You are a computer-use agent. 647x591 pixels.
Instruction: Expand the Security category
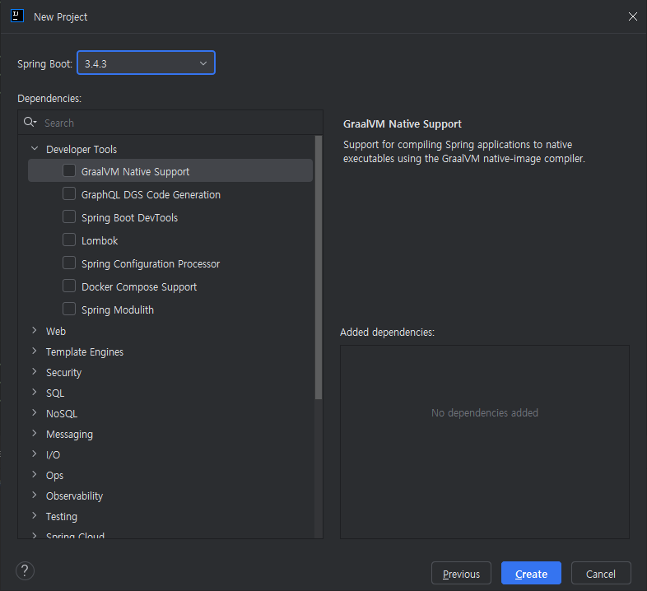click(35, 372)
